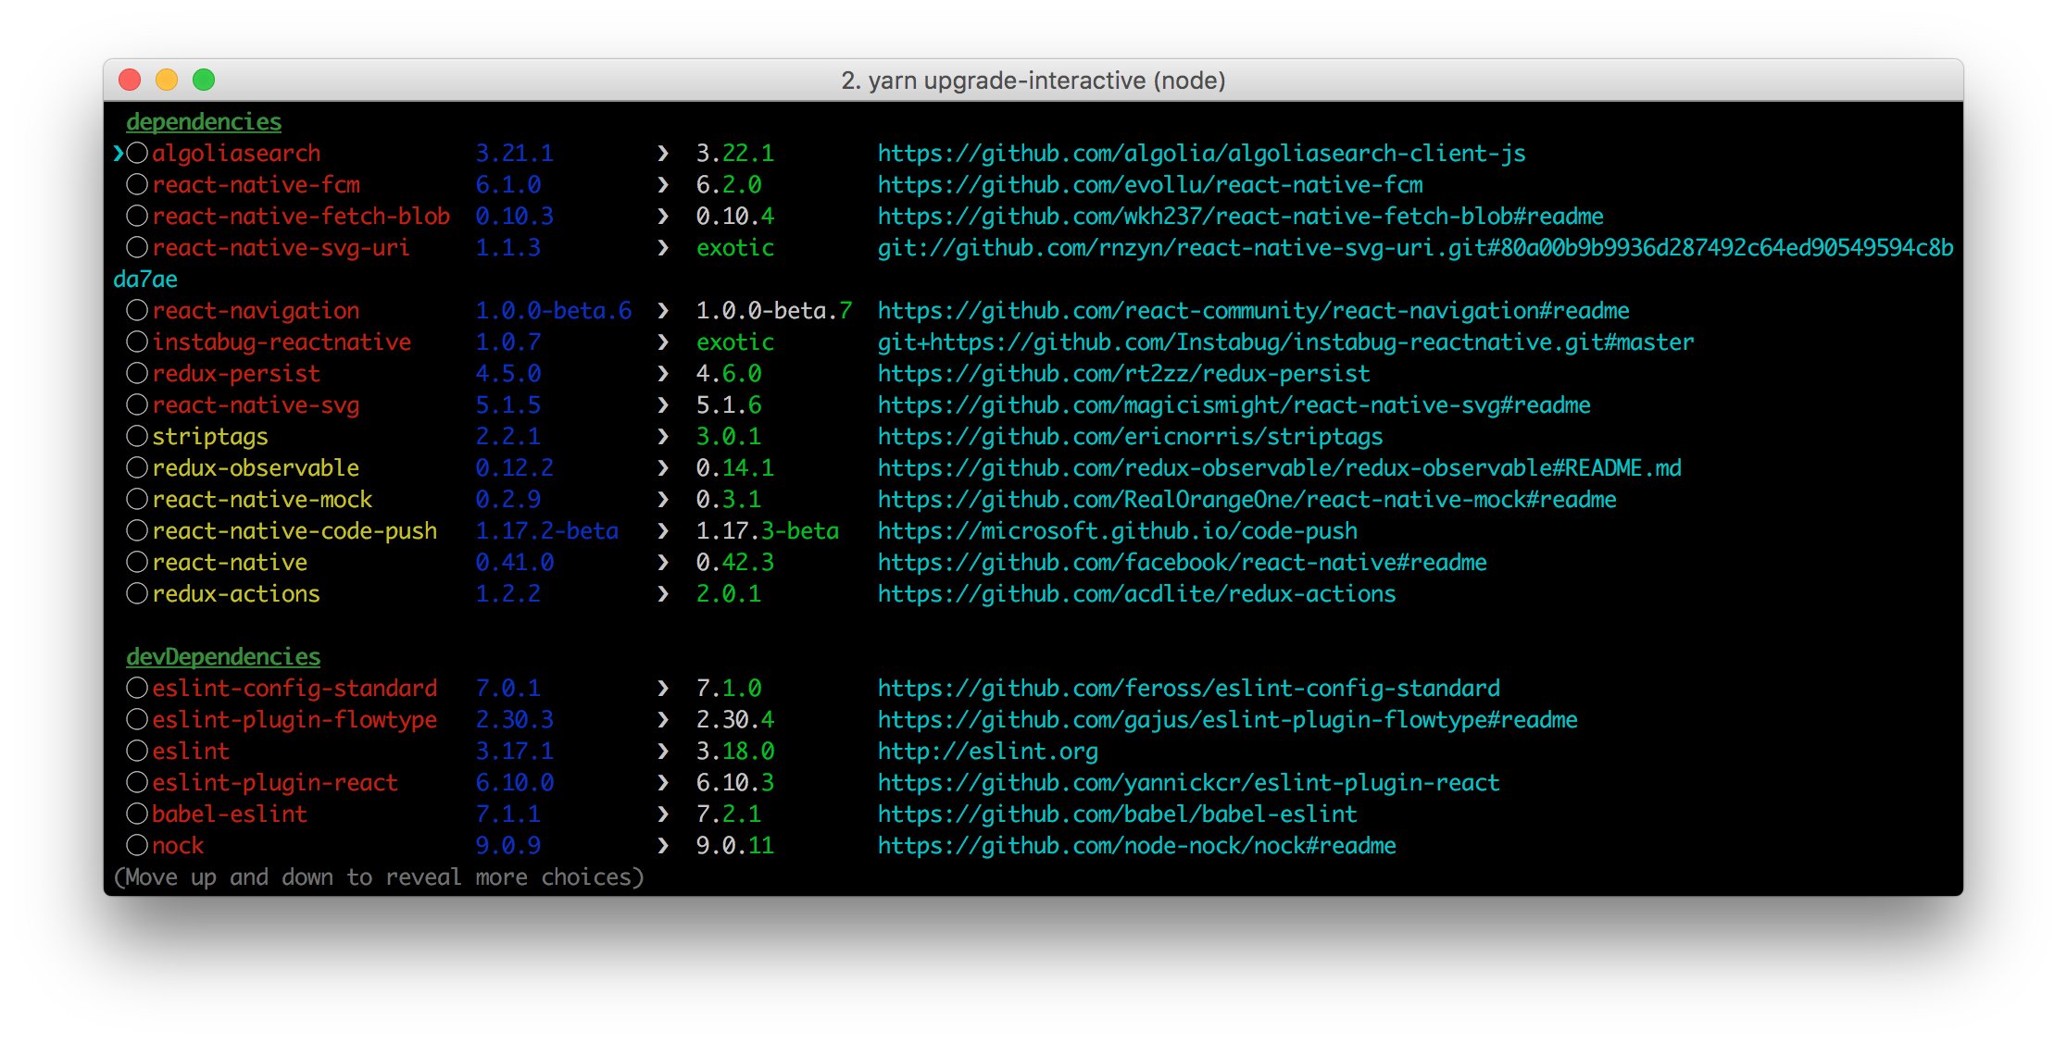
Task: Select the instabug-reactnative circle
Action: [x=137, y=342]
